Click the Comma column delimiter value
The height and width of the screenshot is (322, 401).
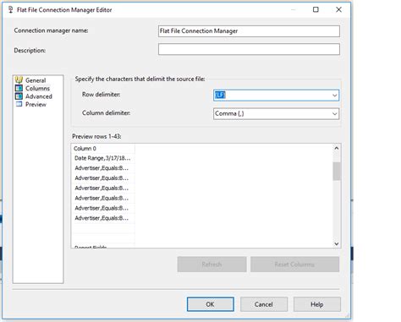tap(229, 114)
